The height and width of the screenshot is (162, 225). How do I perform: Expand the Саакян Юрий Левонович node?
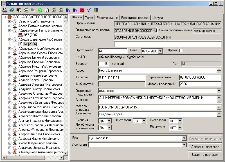10,21
